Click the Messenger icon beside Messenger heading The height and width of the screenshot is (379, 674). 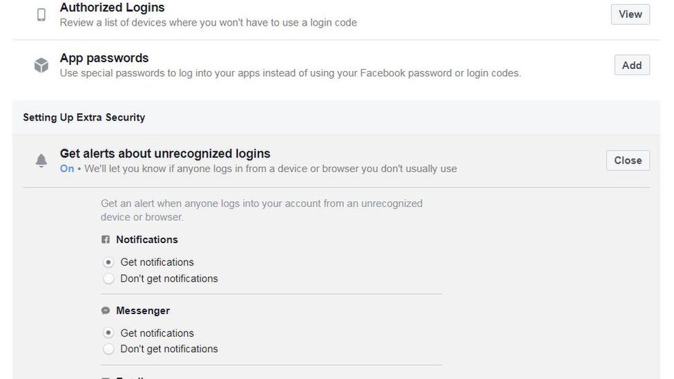coord(106,311)
